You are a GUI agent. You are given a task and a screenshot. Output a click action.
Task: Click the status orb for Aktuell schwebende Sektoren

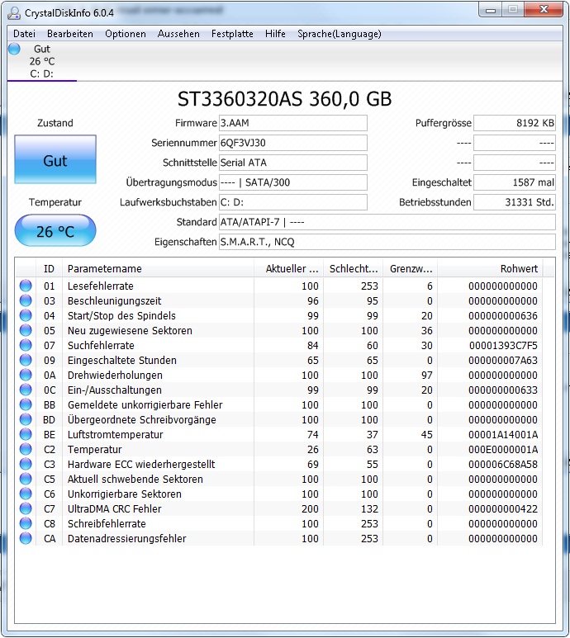(x=26, y=479)
